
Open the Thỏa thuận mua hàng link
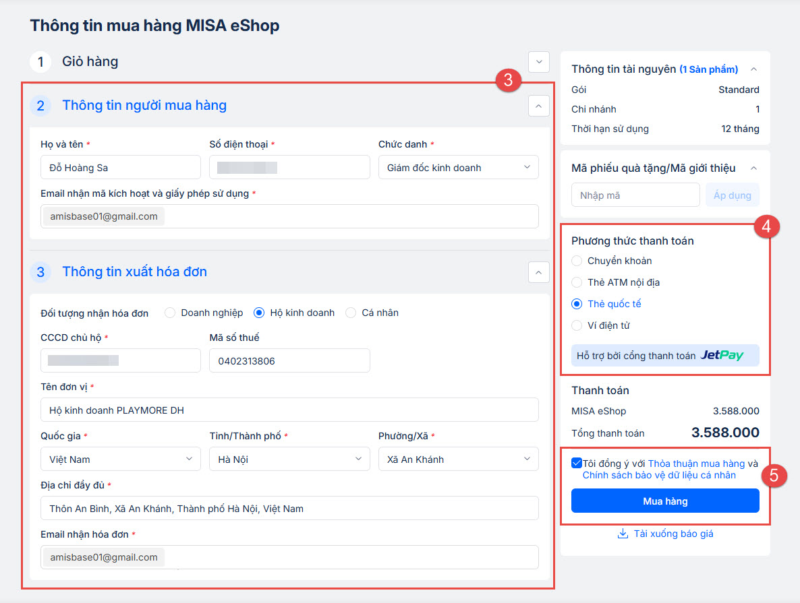click(696, 464)
